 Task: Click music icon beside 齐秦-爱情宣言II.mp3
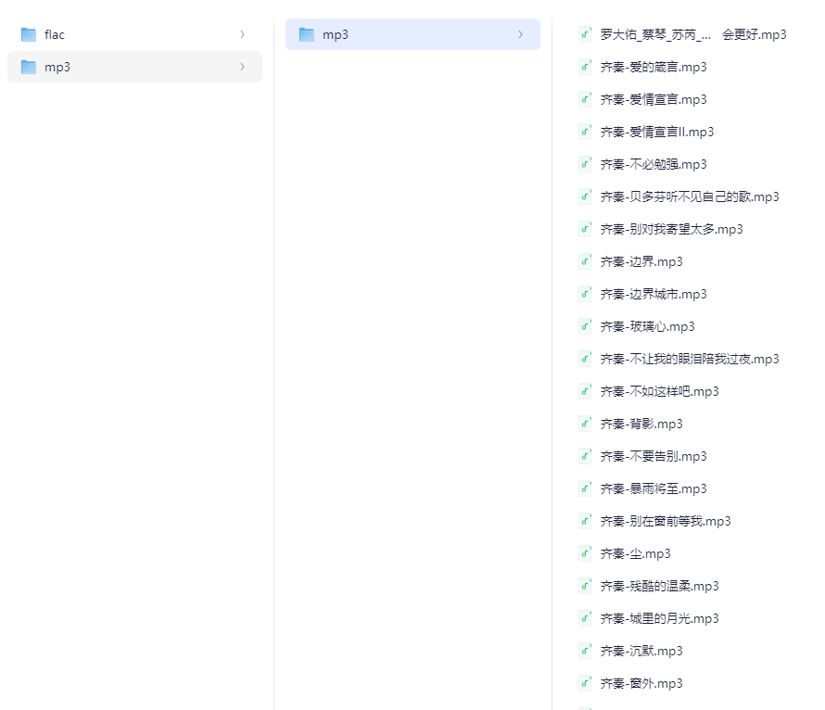click(585, 132)
